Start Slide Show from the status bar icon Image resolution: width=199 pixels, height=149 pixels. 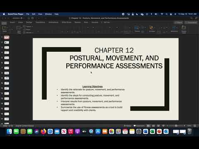point(163,126)
